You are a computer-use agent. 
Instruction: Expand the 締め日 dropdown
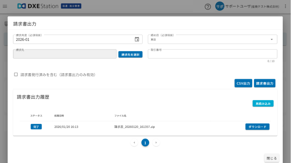[x=272, y=39]
